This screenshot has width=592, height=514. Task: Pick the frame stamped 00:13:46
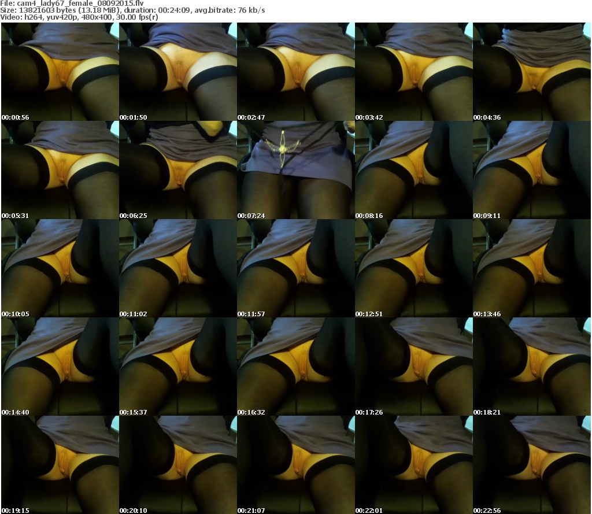(x=532, y=268)
